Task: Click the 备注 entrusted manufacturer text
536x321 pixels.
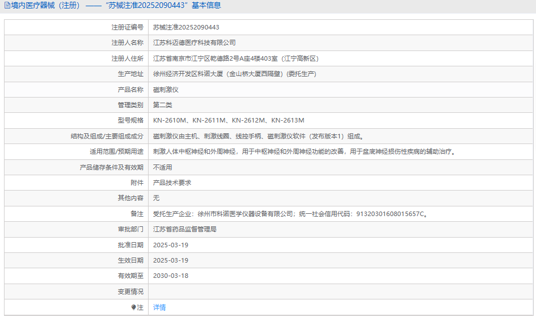Action: [x=290, y=214]
